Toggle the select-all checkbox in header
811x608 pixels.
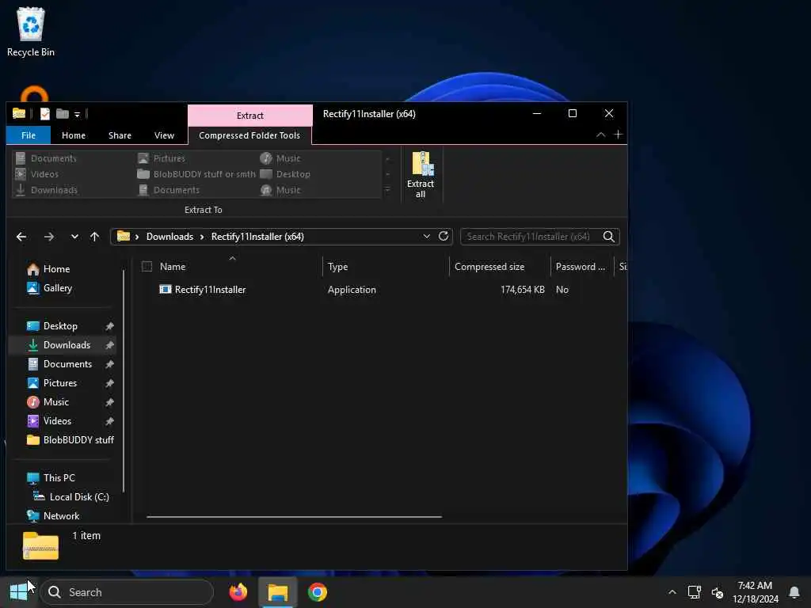[x=147, y=267]
